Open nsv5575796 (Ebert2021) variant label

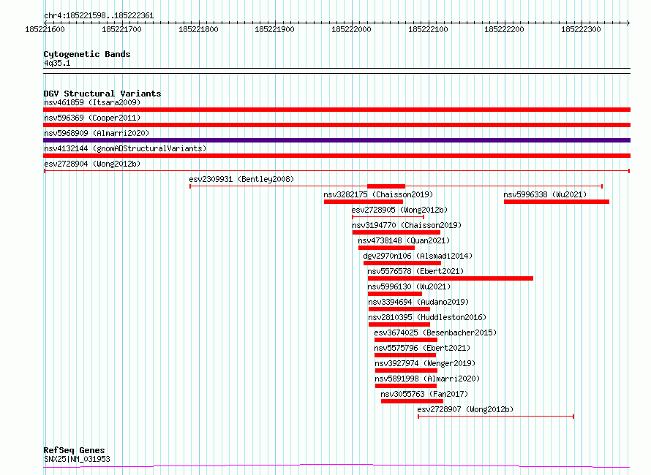(x=422, y=348)
